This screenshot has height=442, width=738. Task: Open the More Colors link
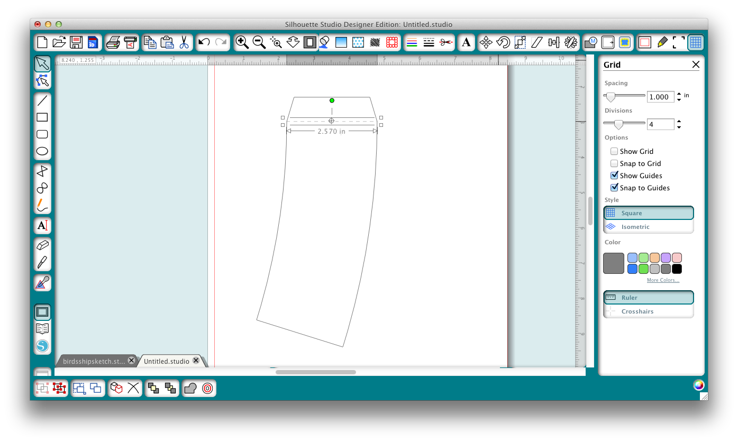click(x=662, y=280)
